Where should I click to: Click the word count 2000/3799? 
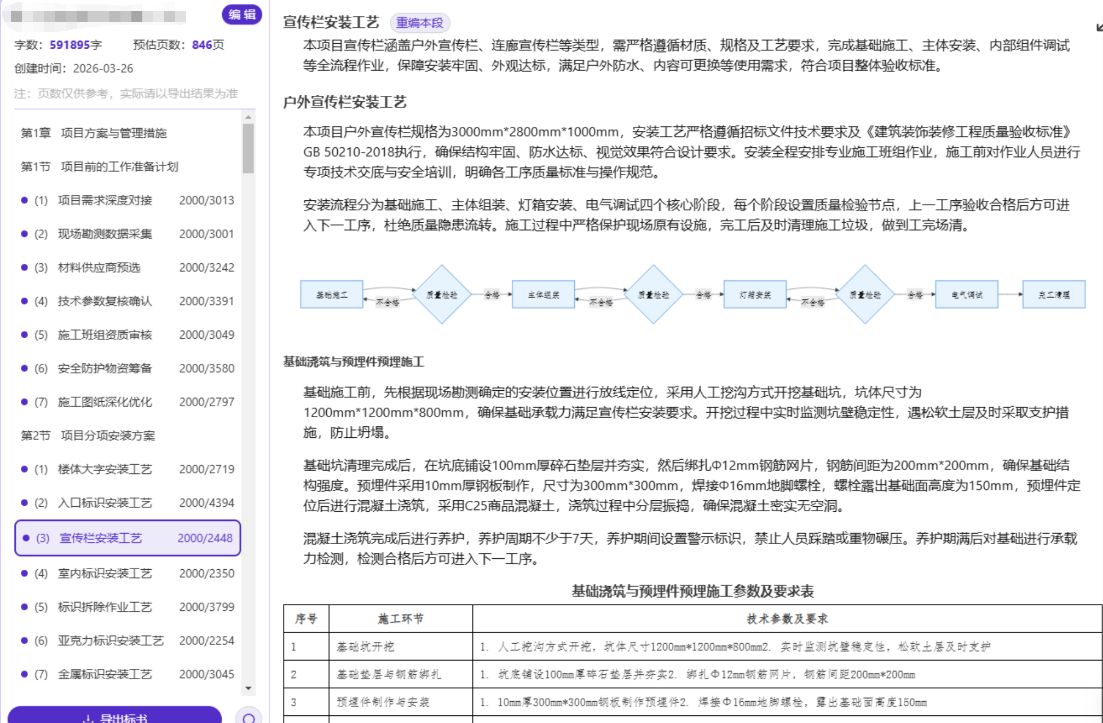click(206, 607)
